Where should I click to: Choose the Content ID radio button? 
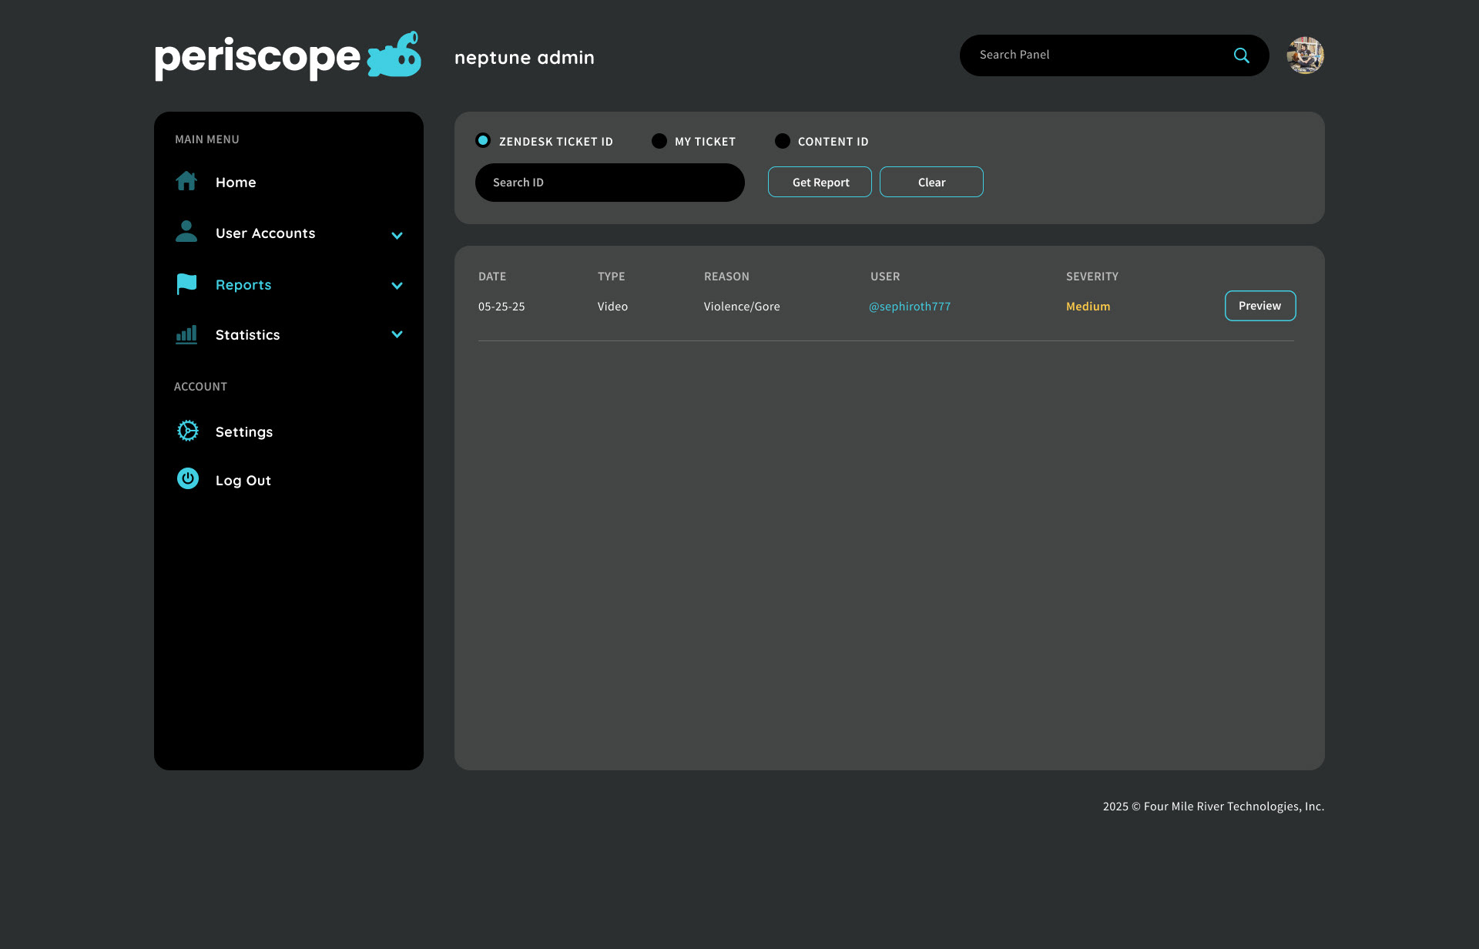tap(782, 141)
